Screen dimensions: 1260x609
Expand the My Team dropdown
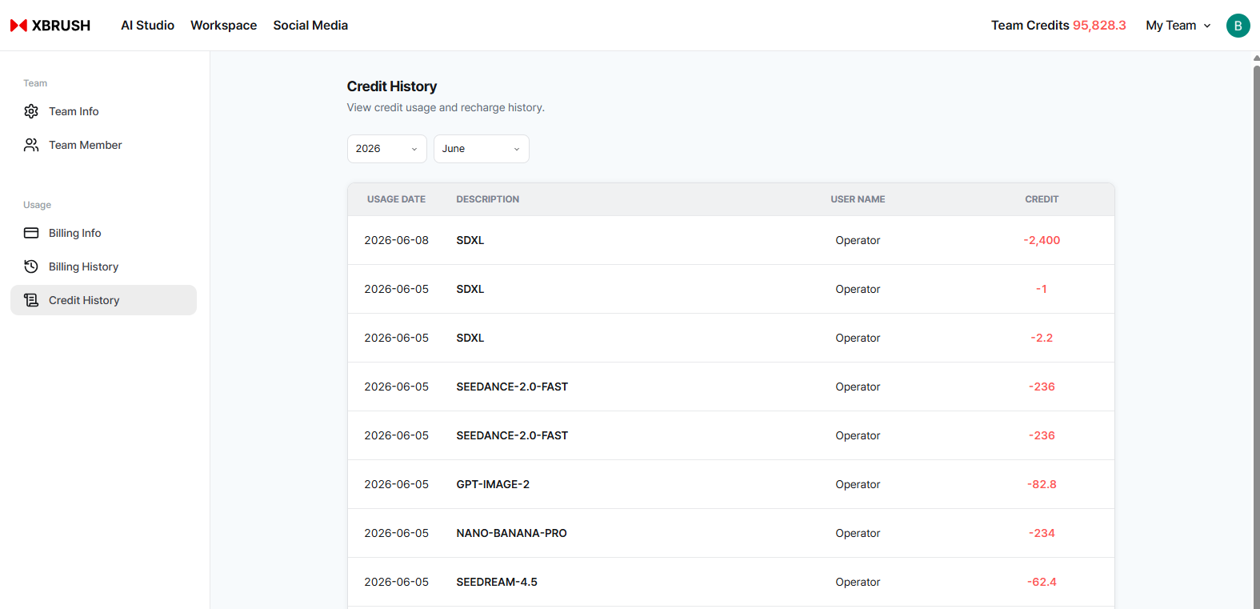pyautogui.click(x=1178, y=26)
